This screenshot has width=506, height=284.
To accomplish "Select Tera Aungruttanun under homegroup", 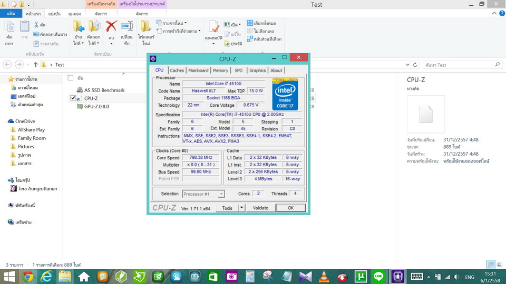I will coord(34,188).
